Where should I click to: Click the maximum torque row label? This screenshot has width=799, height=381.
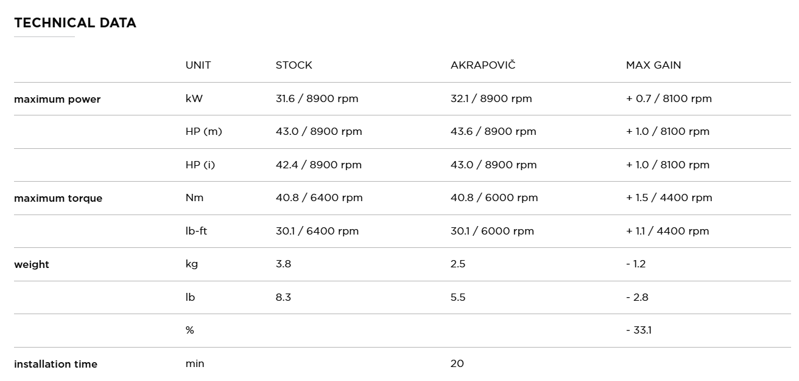(x=58, y=198)
